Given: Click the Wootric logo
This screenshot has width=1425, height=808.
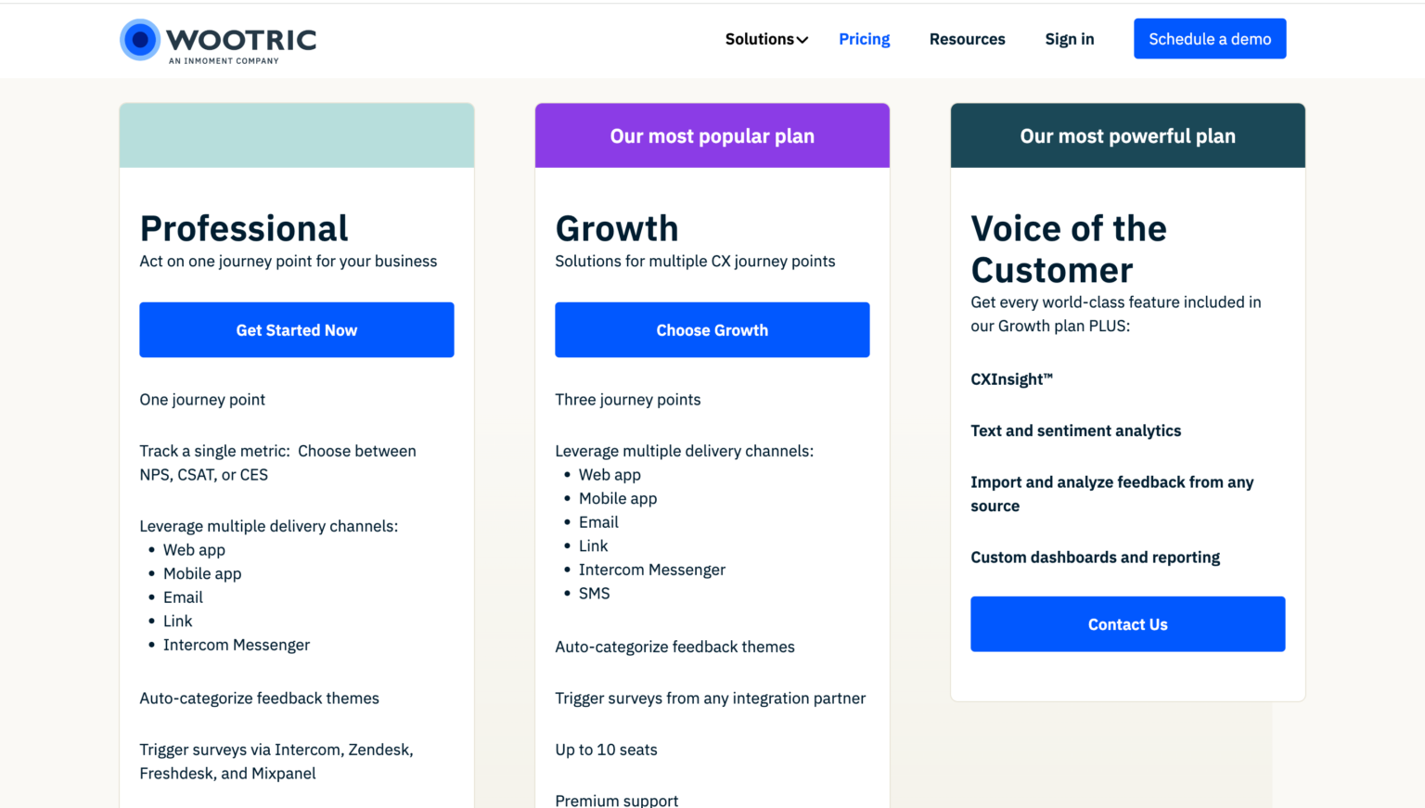Looking at the screenshot, I should [217, 40].
